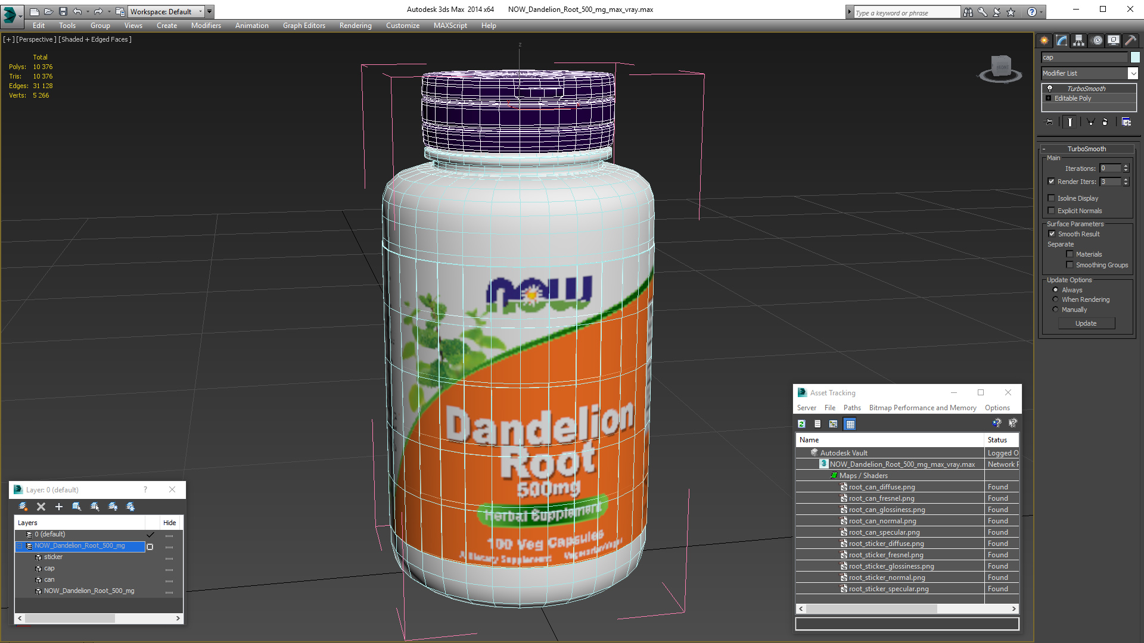Click the Communication Center satellite dish icon

click(997, 12)
